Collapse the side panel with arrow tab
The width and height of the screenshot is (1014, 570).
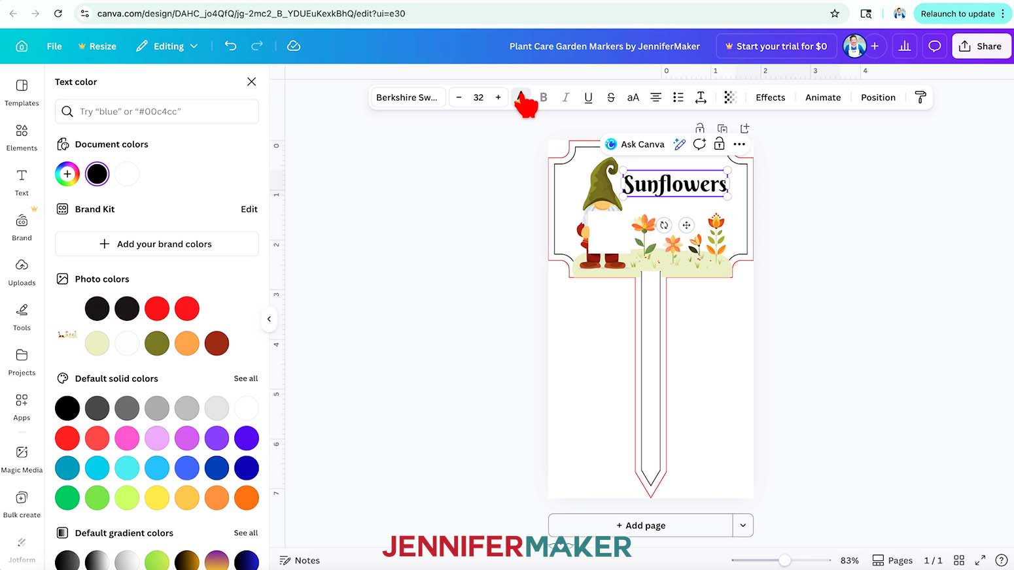pos(269,319)
